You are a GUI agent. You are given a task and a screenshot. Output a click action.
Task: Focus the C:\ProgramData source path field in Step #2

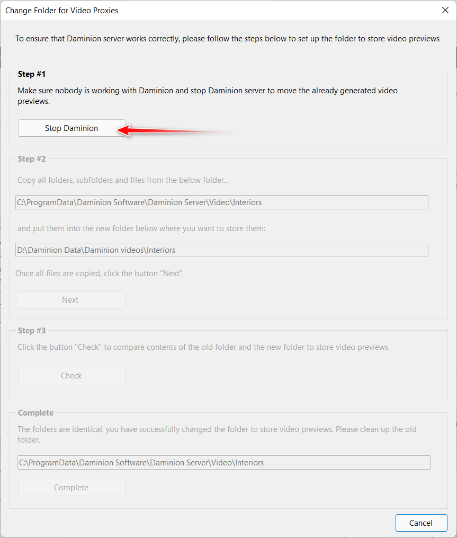(x=222, y=202)
